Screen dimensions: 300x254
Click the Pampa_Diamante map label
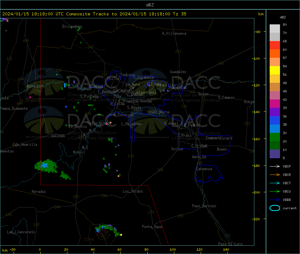tap(14, 108)
